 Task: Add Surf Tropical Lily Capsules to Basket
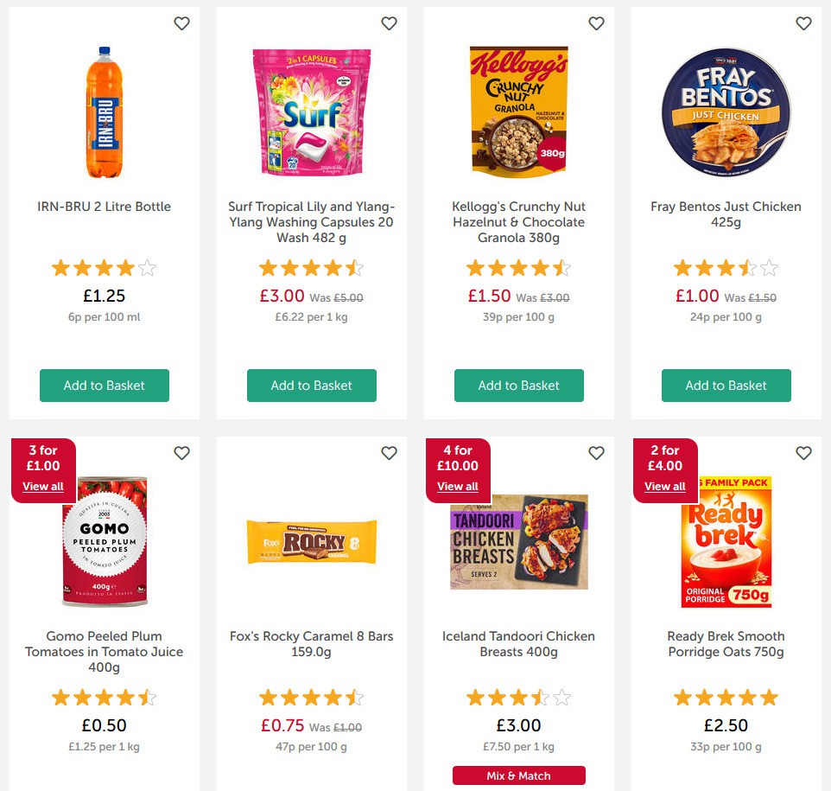[x=311, y=386]
